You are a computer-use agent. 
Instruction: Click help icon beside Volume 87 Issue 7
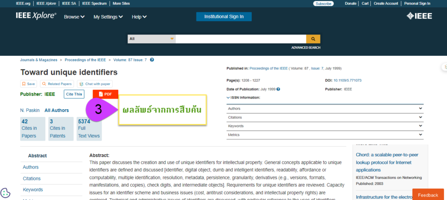(x=152, y=60)
